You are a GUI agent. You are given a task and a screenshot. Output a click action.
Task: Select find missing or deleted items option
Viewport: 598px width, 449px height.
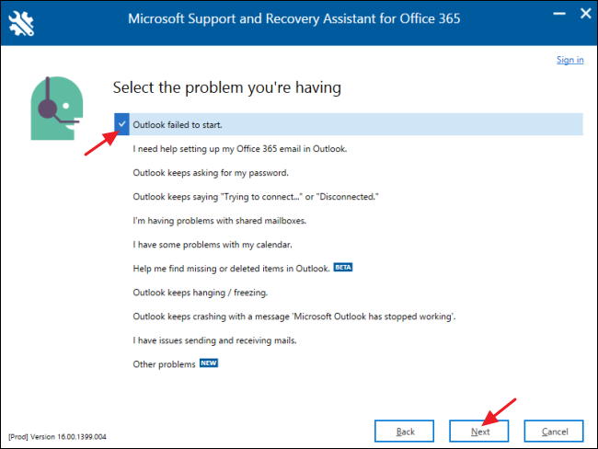(x=230, y=268)
